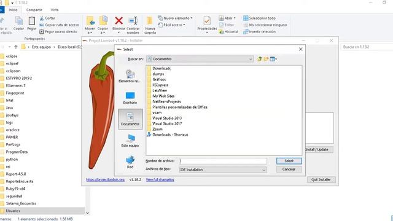The height and width of the screenshot is (221, 393).
Task: Switch to Inicio ribbon tab
Action: coord(13,10)
